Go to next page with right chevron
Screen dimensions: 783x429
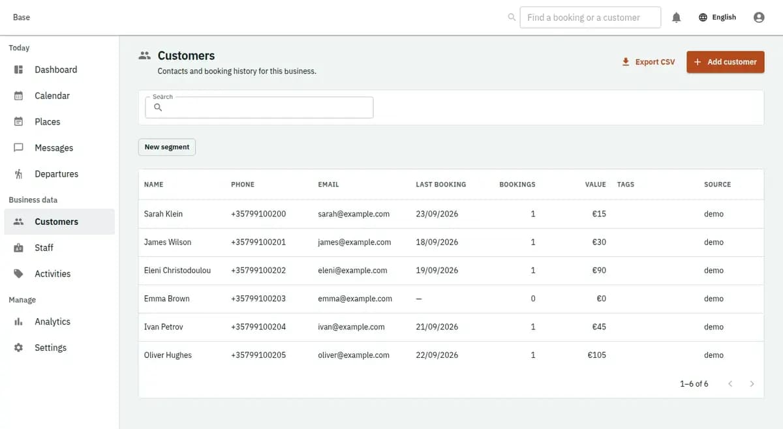pyautogui.click(x=752, y=384)
